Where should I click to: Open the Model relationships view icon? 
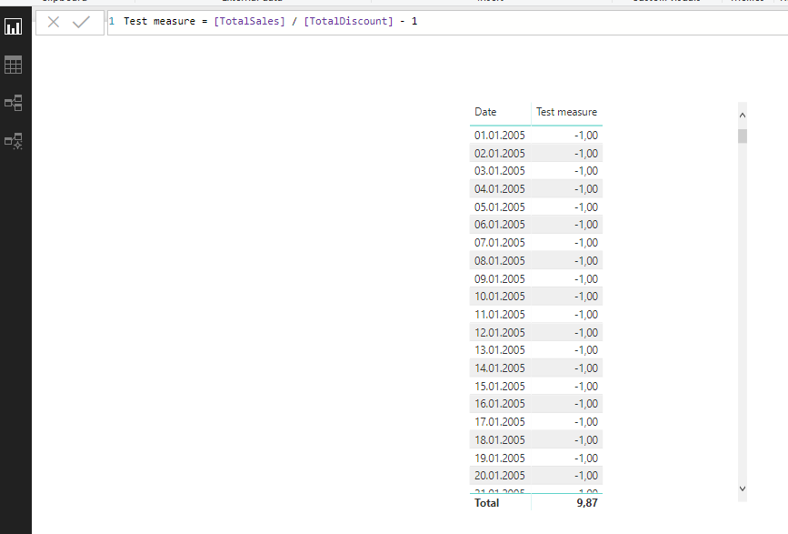13,103
